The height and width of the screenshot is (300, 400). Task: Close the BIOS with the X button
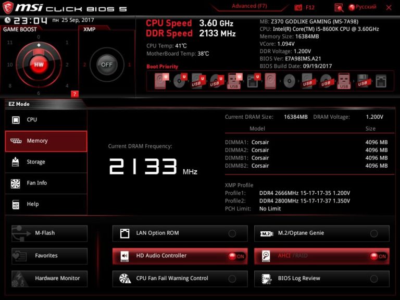pyautogui.click(x=389, y=8)
